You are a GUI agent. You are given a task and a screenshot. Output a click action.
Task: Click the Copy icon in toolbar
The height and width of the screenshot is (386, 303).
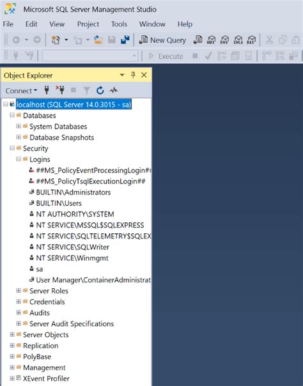point(283,40)
